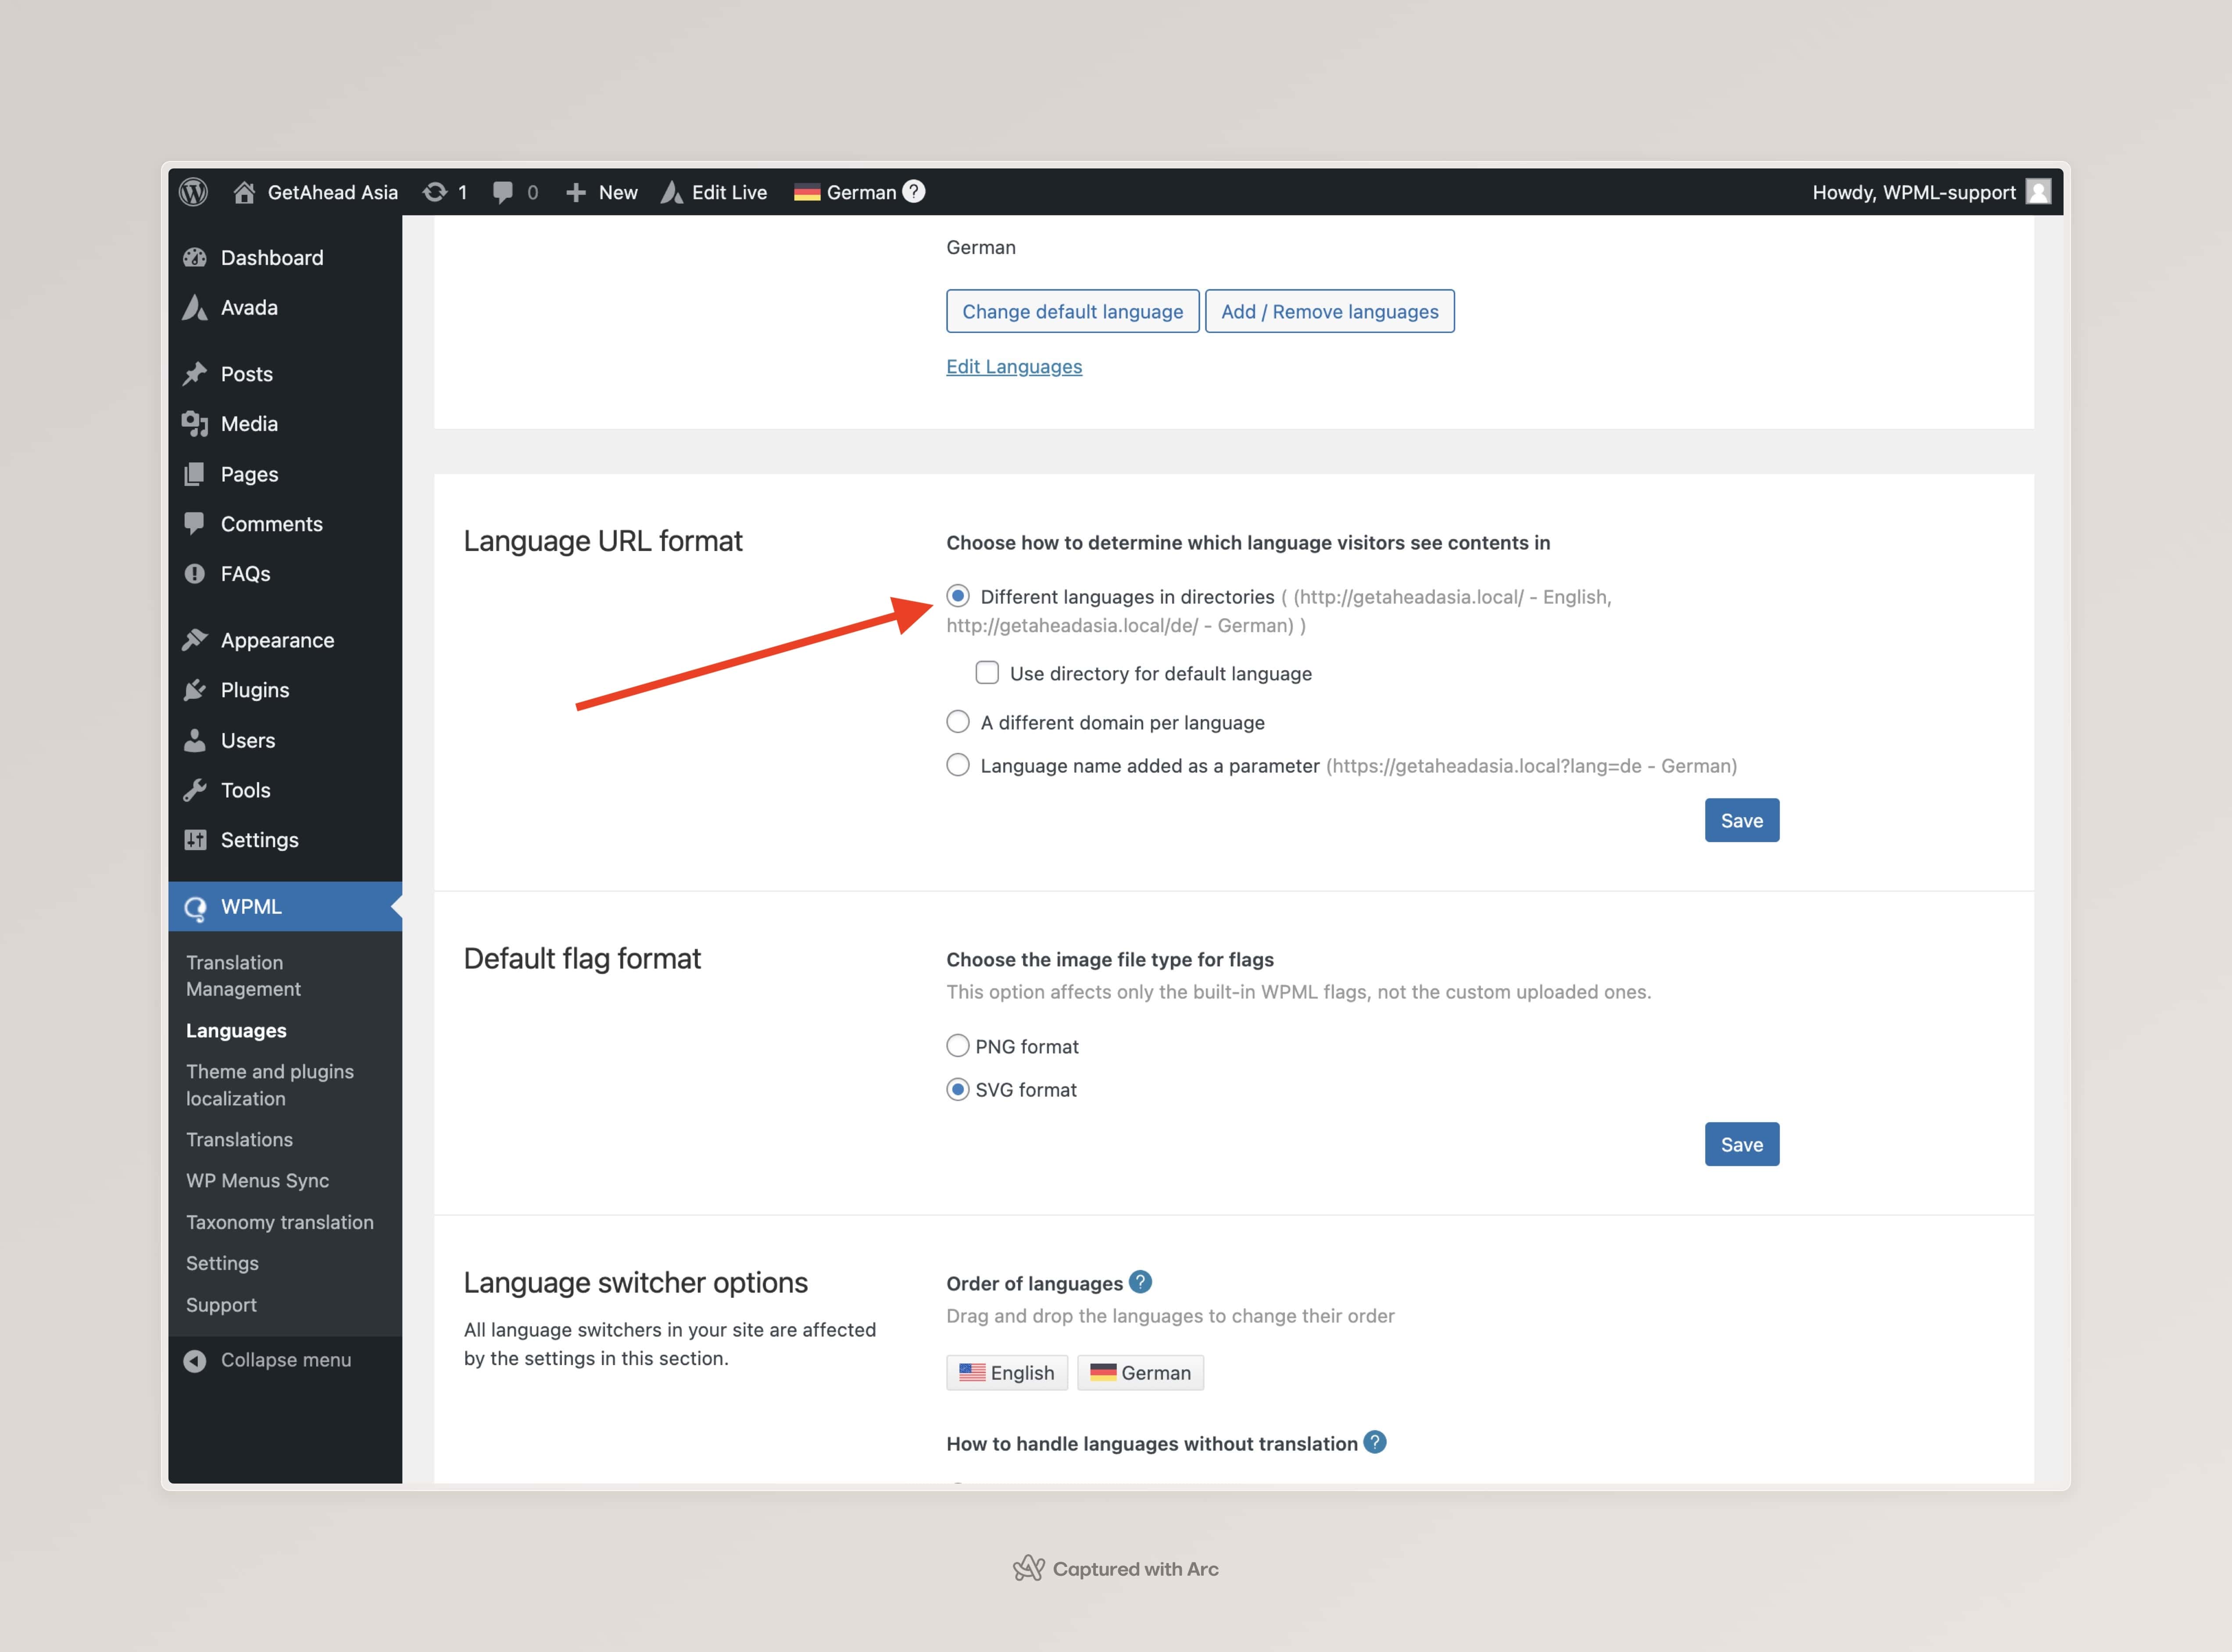This screenshot has height=1652, width=2232.
Task: Click the German language order chip
Action: [x=1140, y=1372]
